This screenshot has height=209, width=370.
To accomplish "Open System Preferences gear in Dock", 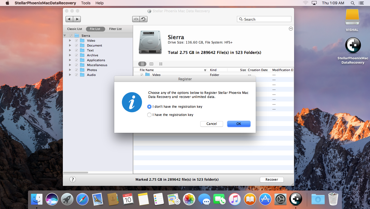I will tap(280, 199).
